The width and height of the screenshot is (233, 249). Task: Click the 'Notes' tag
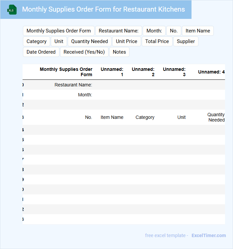point(119,52)
